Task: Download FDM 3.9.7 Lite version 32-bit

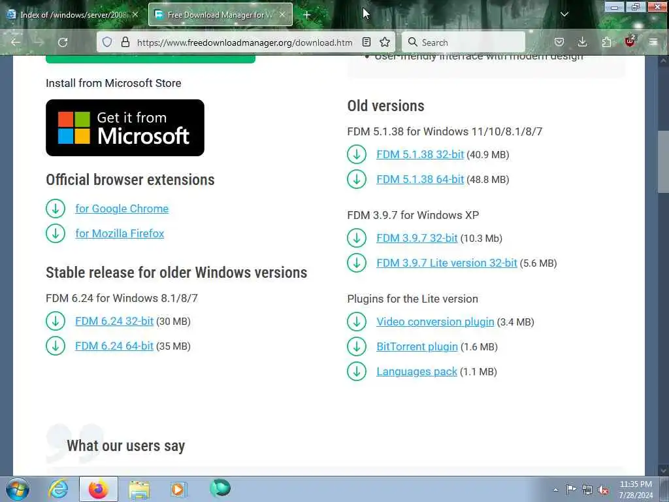Action: tap(447, 263)
